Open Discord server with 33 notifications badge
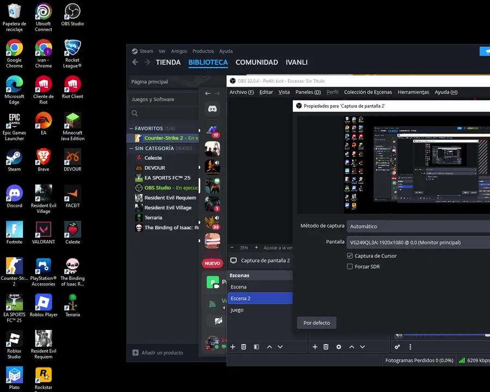Screen dimensions: 490x392 click(212, 223)
